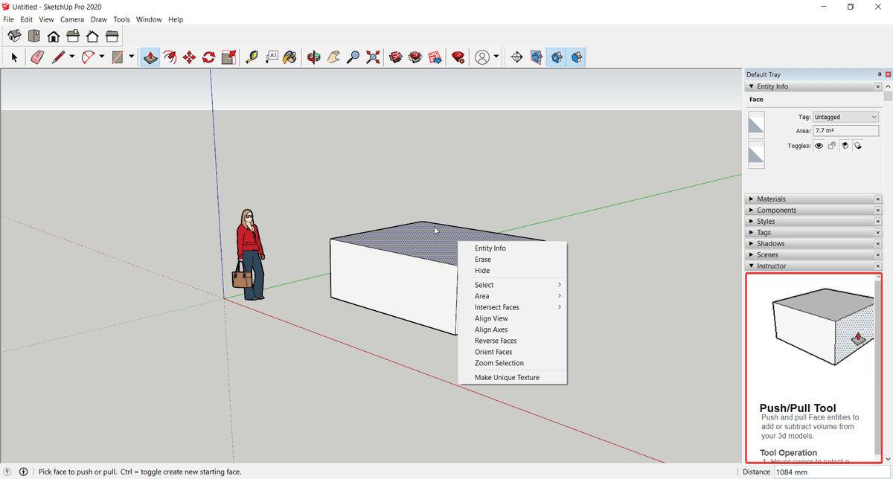
Task: Toggle Display Section Cuts button
Action: 556,57
